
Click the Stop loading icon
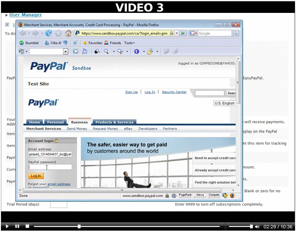[x=58, y=34]
